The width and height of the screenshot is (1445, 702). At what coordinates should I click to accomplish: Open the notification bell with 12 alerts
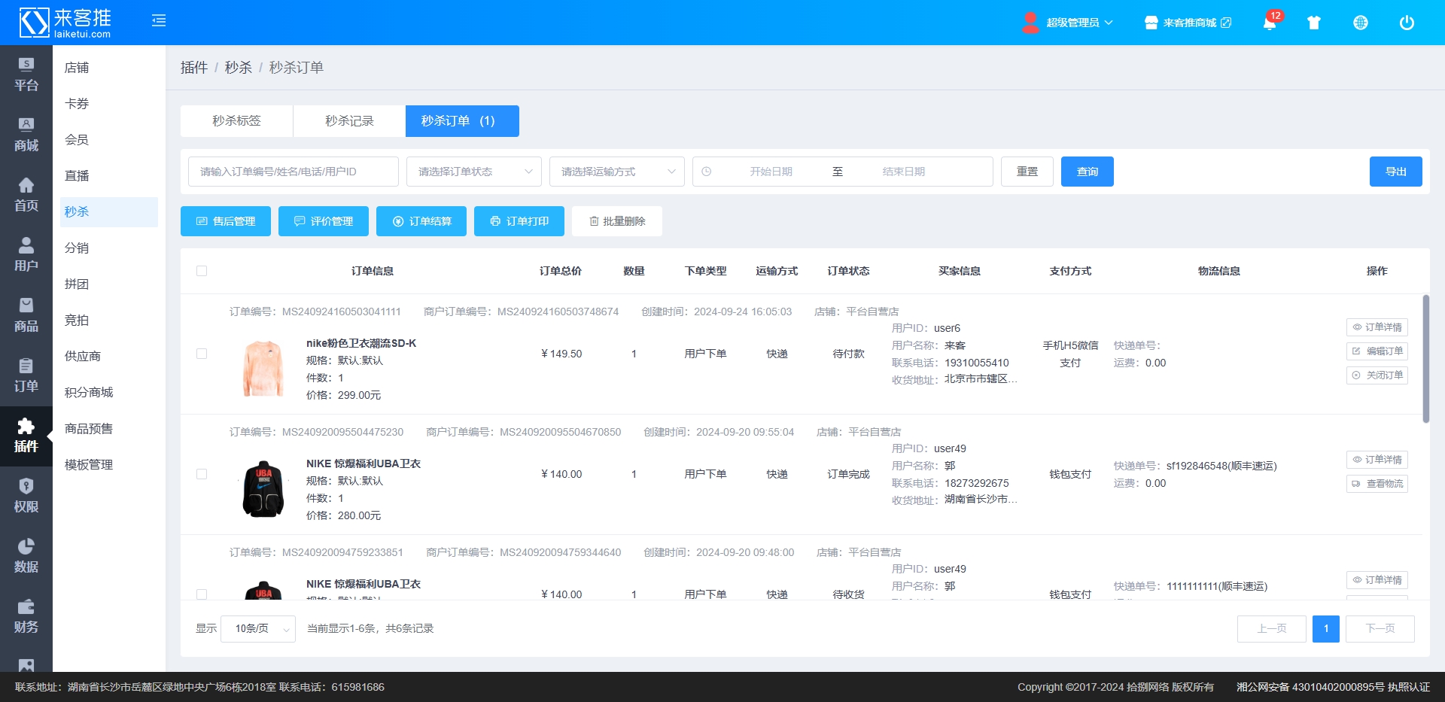(x=1270, y=23)
